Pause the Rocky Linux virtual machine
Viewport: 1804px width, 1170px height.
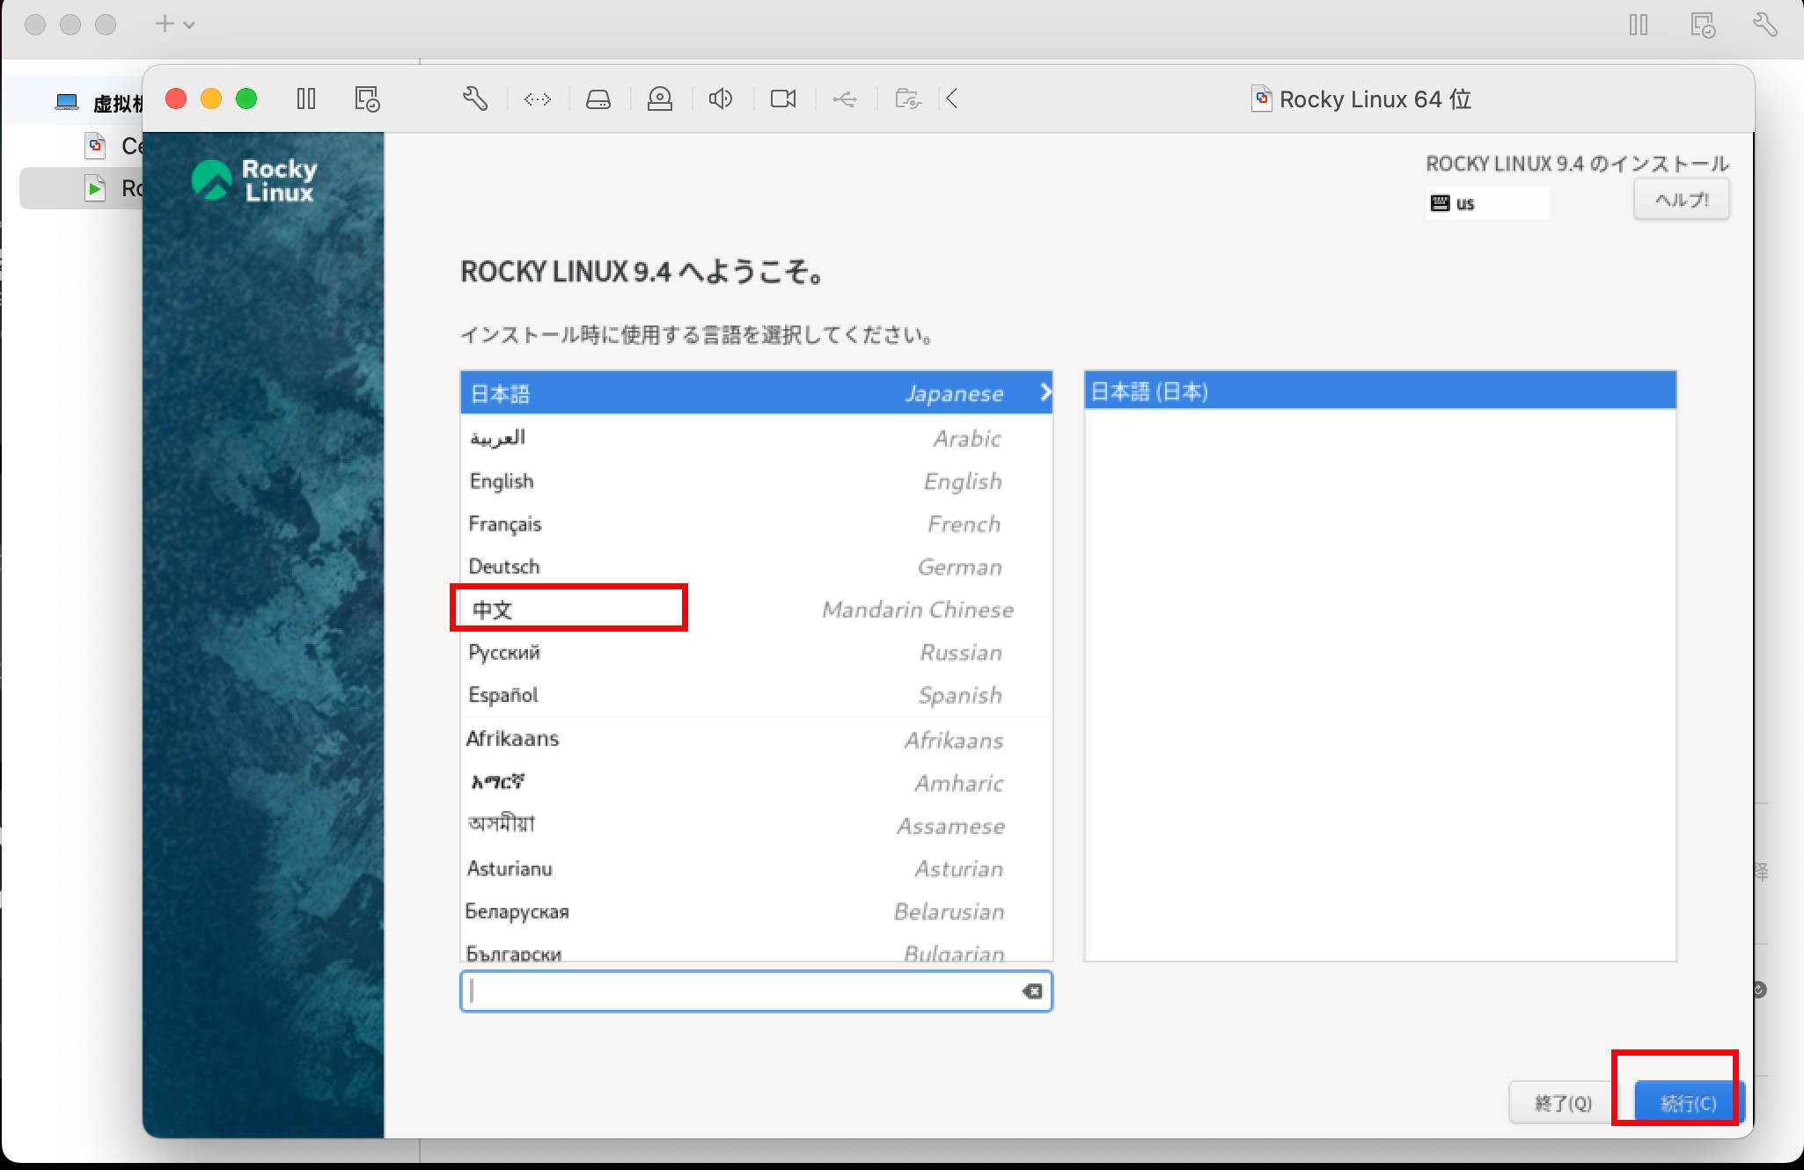pyautogui.click(x=306, y=99)
